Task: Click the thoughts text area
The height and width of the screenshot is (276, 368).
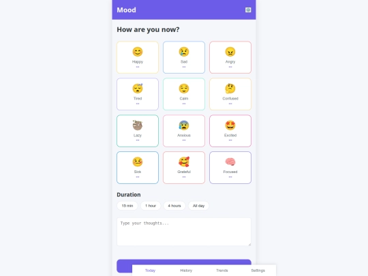Action: tap(184, 232)
